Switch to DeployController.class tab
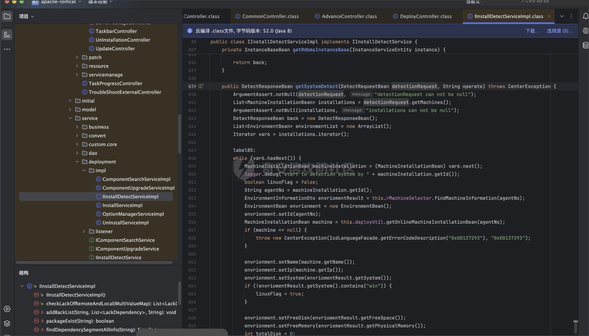589x336 pixels. point(425,16)
